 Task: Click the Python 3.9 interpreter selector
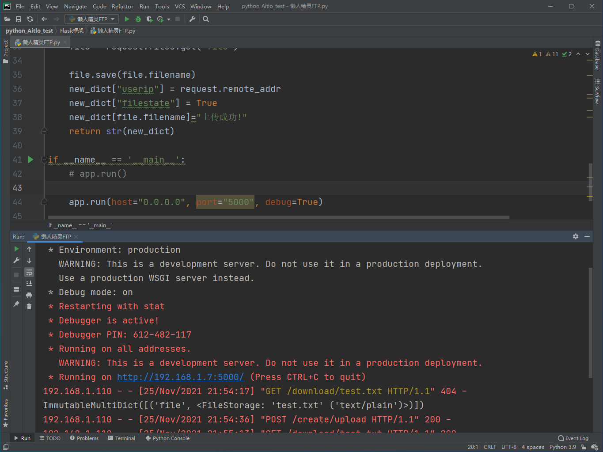click(x=563, y=447)
